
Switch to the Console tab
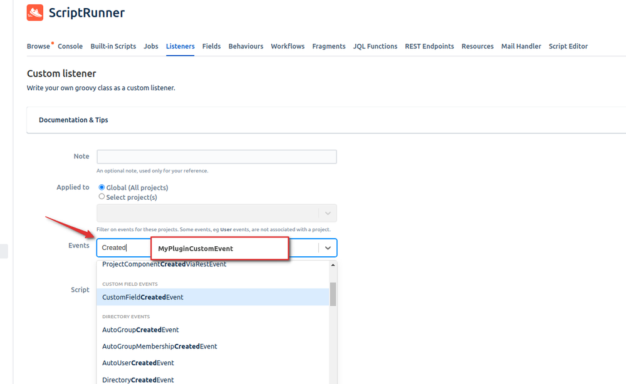point(70,46)
